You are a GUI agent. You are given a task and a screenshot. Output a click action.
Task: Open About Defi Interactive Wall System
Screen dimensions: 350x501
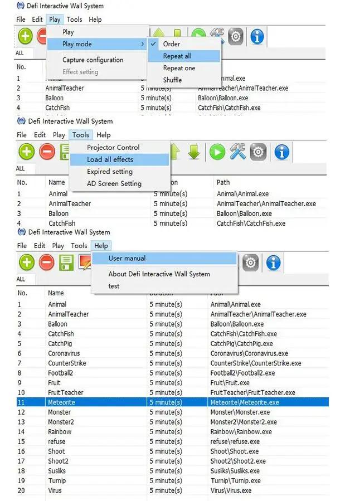pos(159,274)
